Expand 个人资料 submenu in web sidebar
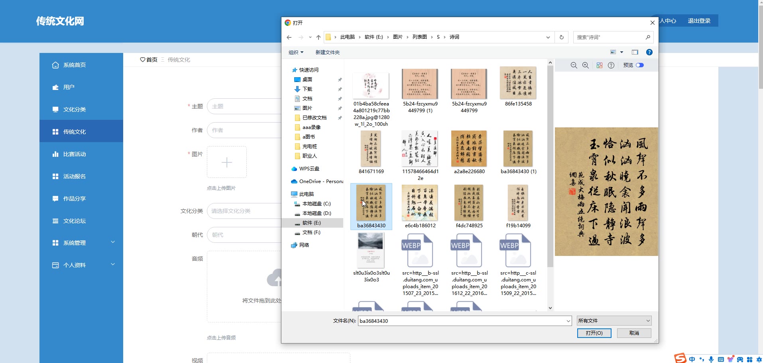The width and height of the screenshot is (763, 363). [81, 265]
